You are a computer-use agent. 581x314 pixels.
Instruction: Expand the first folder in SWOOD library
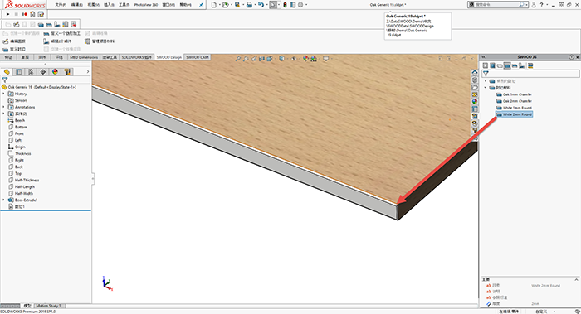pos(486,81)
